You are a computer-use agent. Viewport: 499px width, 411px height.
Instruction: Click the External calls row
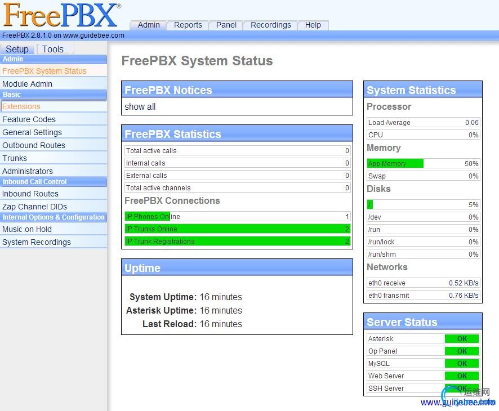click(238, 176)
